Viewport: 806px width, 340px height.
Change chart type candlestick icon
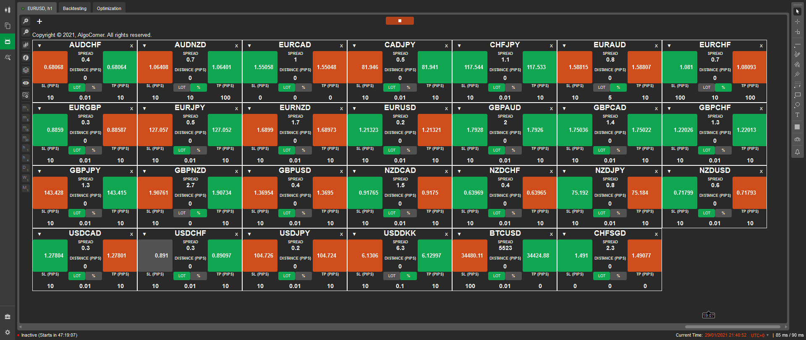pyautogui.click(x=26, y=45)
